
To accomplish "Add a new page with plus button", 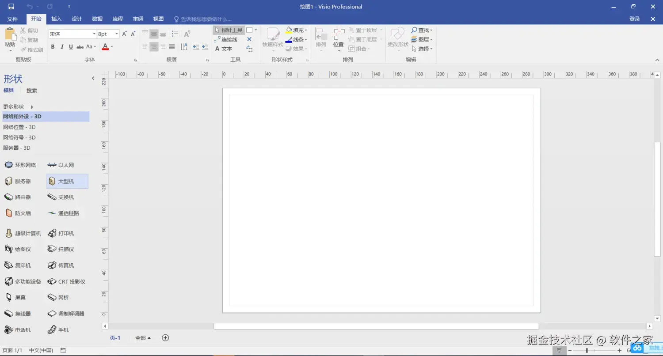I will tap(165, 338).
